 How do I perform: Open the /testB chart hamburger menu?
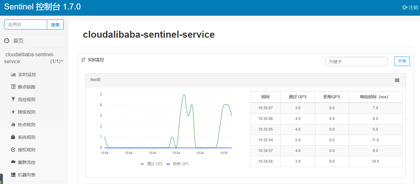(397, 80)
